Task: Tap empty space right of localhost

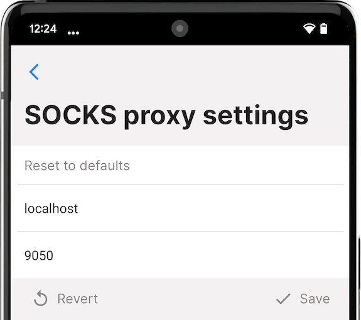Action: tap(211, 208)
